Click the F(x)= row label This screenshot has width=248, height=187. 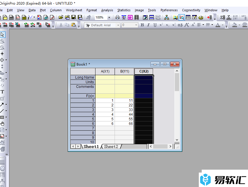(x=83, y=96)
